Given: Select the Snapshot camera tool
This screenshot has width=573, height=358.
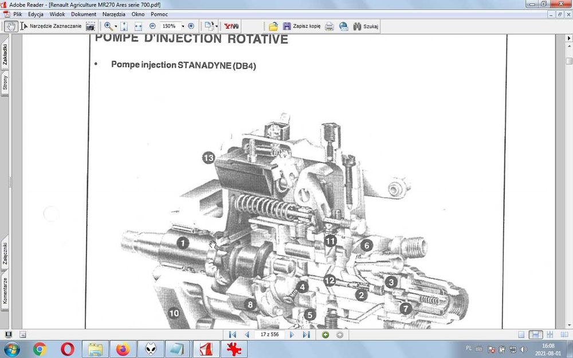Looking at the screenshot, I should click(x=91, y=26).
